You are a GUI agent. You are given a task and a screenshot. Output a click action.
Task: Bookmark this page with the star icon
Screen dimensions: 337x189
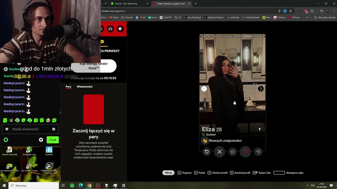[291, 11]
